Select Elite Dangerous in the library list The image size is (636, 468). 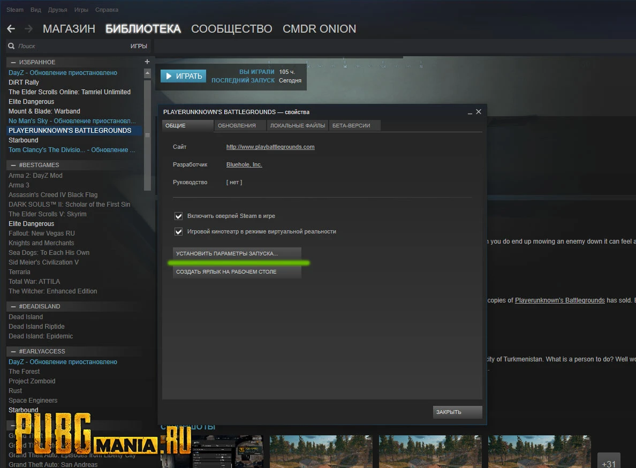click(31, 101)
